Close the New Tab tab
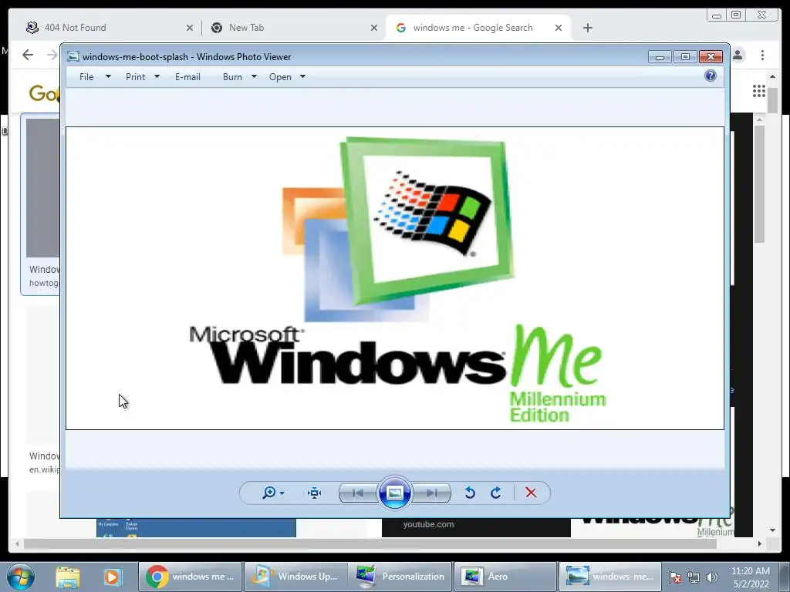This screenshot has height=592, width=790. click(x=374, y=29)
